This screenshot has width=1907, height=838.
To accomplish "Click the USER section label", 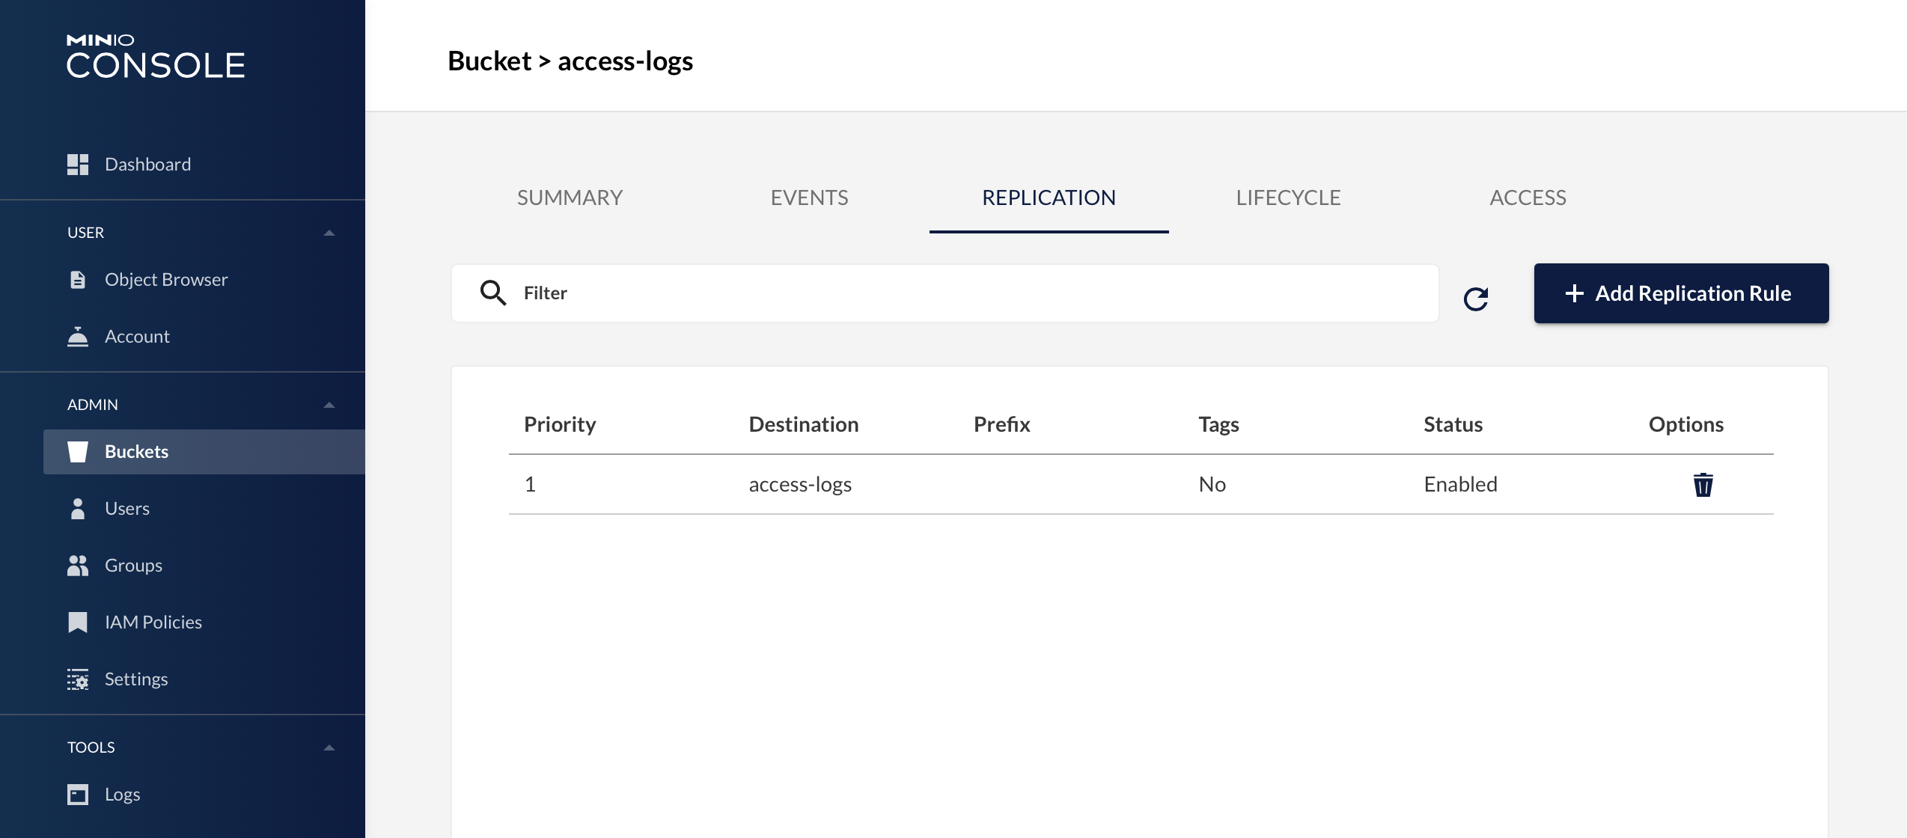I will pos(86,233).
